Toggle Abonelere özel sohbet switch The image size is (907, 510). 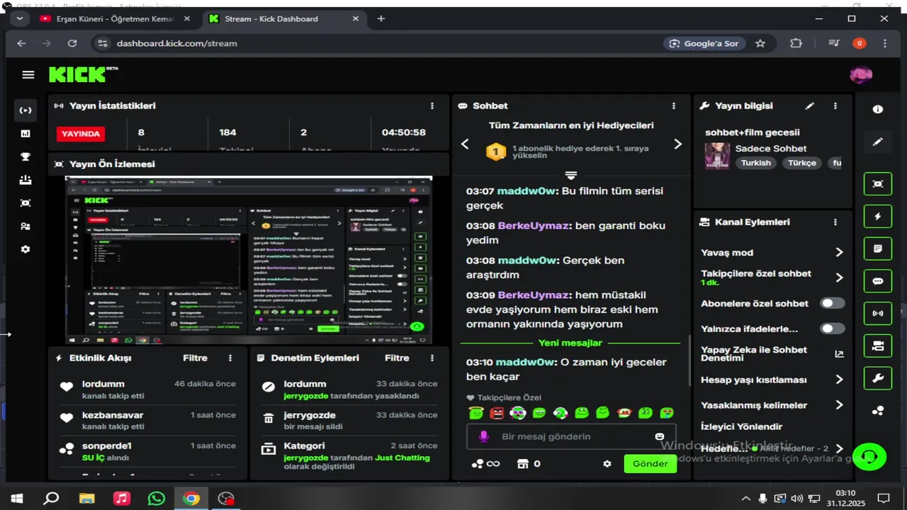click(833, 303)
